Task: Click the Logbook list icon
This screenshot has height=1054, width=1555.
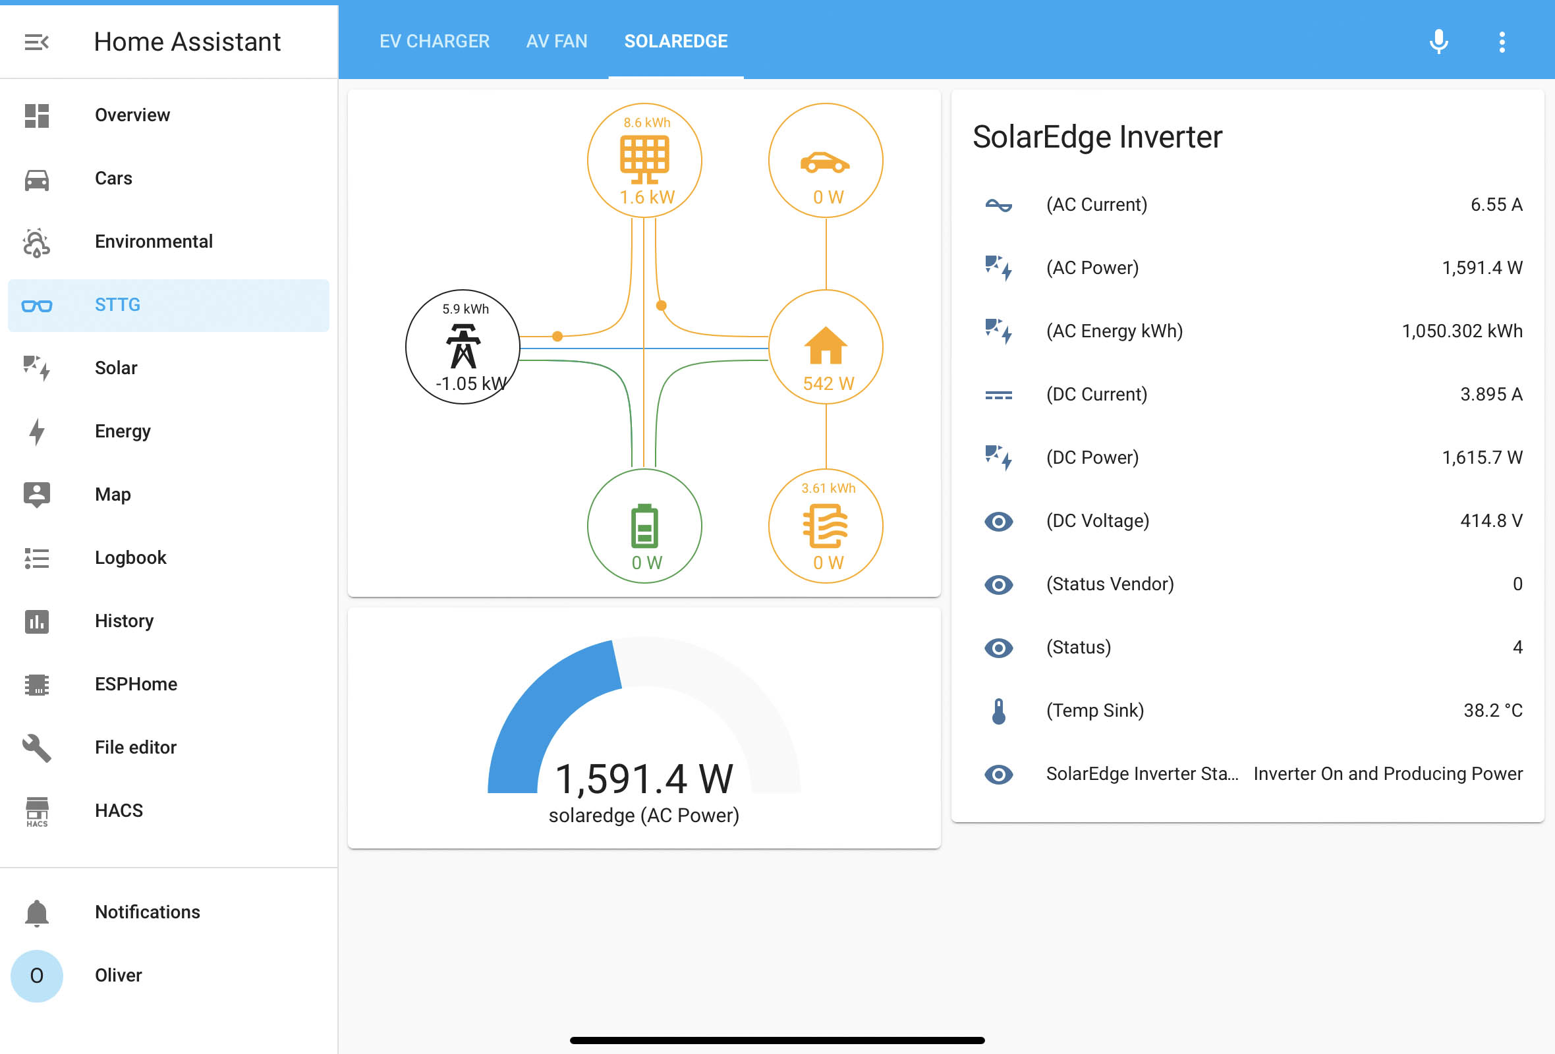Action: pos(37,559)
